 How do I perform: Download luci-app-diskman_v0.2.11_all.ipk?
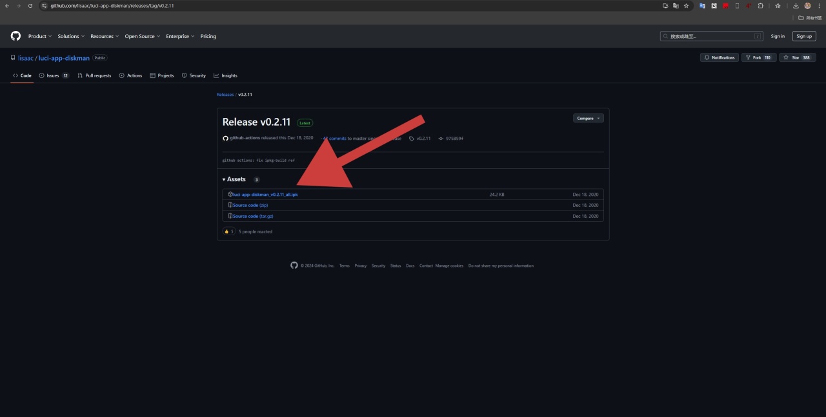coord(265,194)
